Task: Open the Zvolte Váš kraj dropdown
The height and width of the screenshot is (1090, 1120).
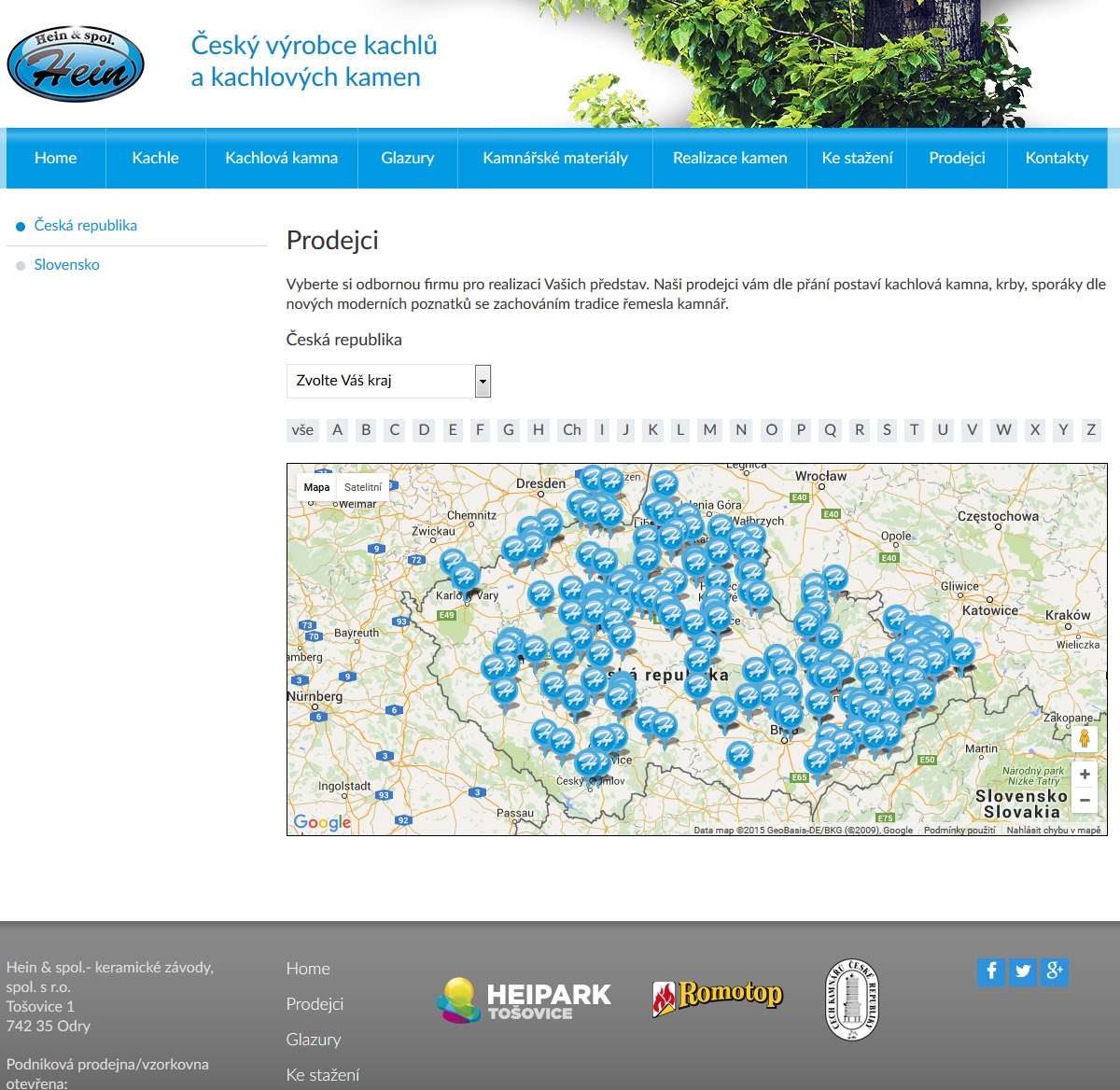Action: coord(388,381)
